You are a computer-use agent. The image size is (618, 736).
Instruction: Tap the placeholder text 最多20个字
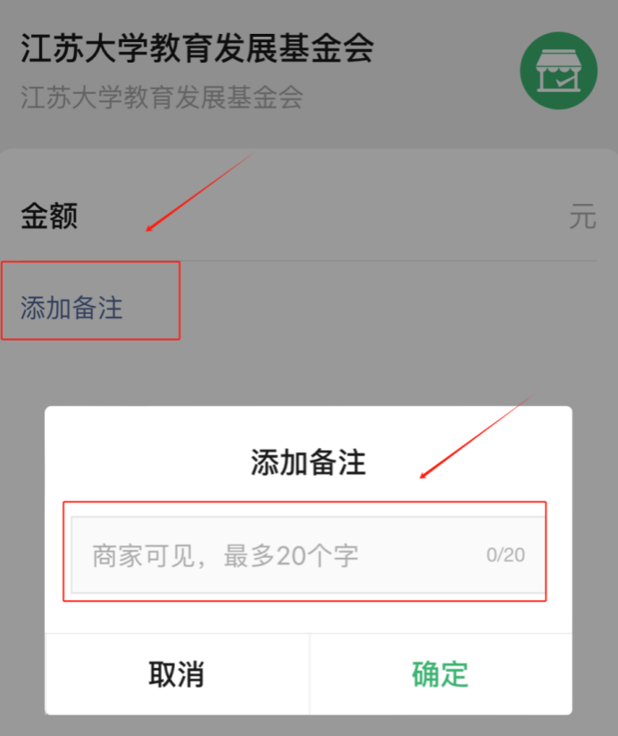[x=291, y=555]
